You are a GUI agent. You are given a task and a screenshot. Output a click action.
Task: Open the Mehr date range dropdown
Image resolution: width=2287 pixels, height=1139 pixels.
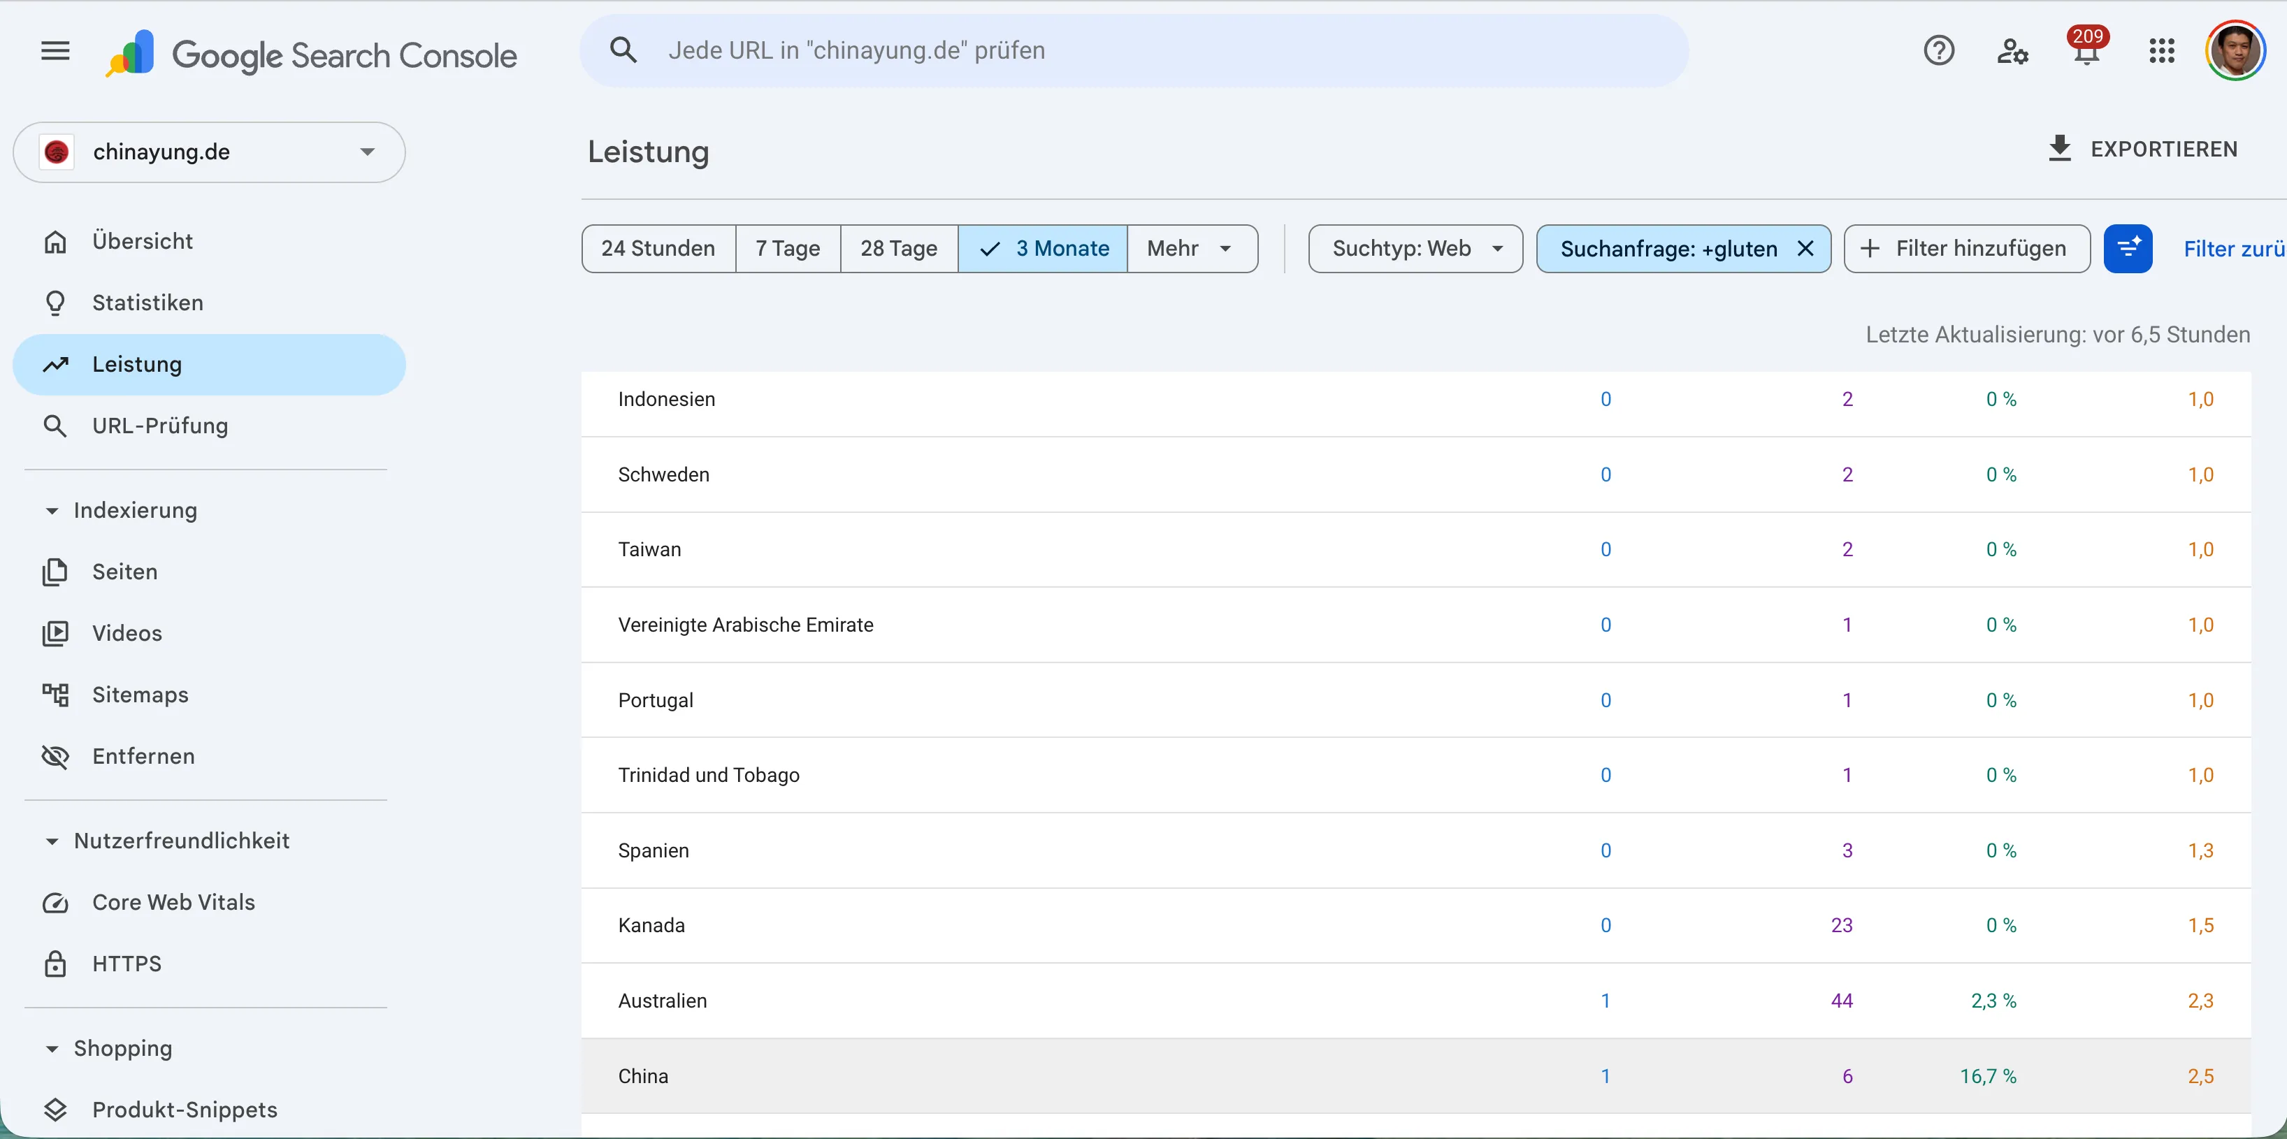click(1192, 249)
